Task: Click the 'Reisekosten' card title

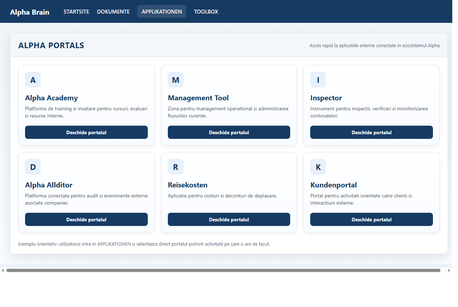Action: 187,185
